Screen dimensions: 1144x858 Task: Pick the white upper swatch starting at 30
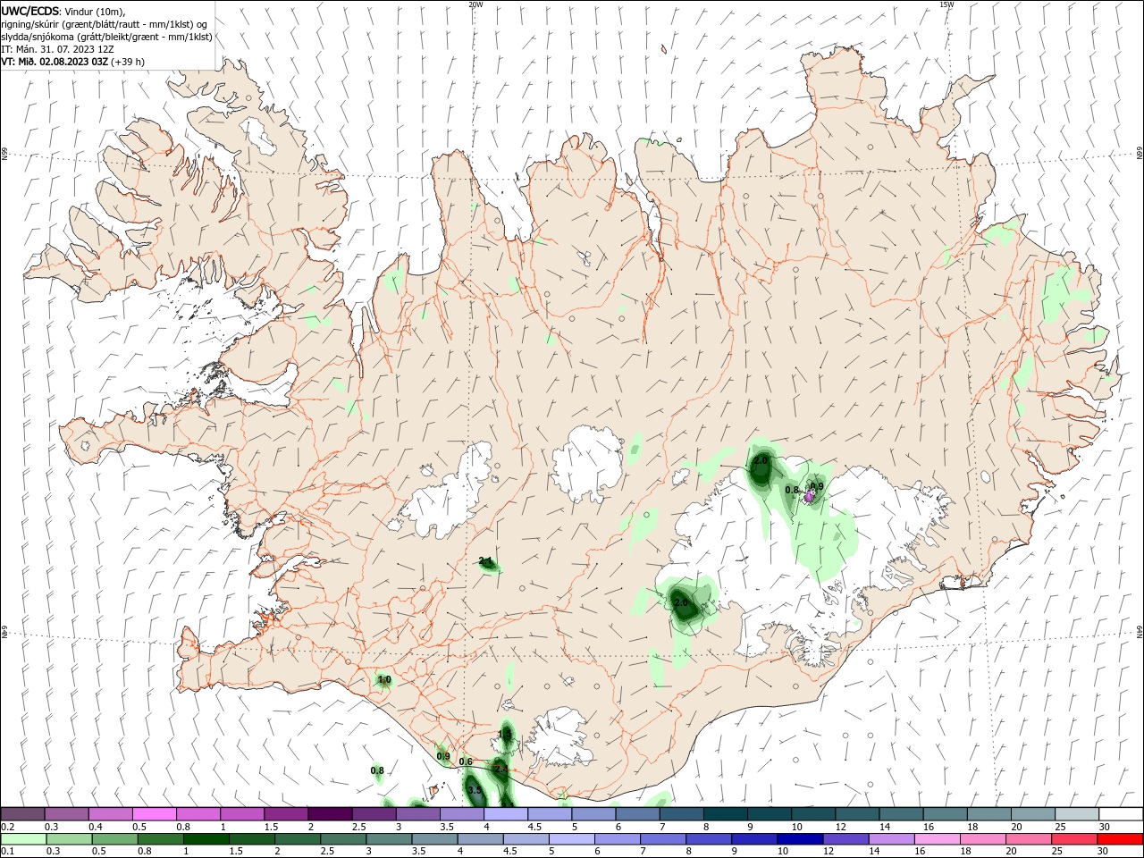click(x=1121, y=814)
